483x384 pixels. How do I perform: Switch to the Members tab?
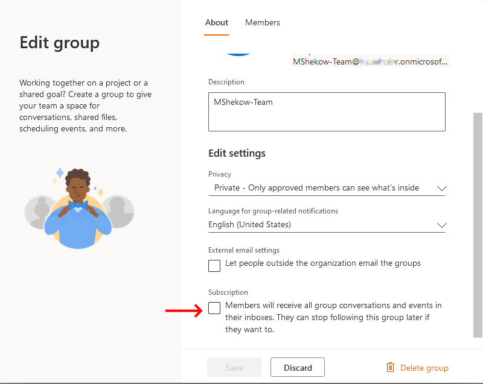263,22
